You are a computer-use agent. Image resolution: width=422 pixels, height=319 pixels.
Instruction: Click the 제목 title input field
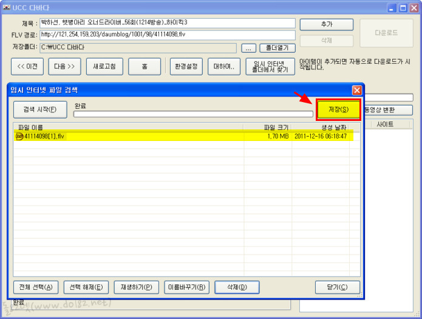(167, 23)
